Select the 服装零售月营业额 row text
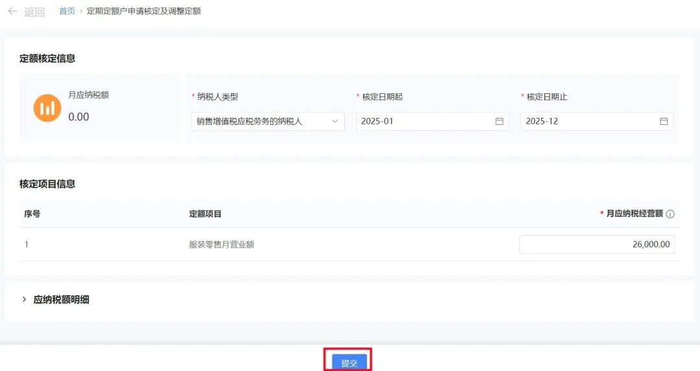The width and height of the screenshot is (700, 371). (x=222, y=244)
